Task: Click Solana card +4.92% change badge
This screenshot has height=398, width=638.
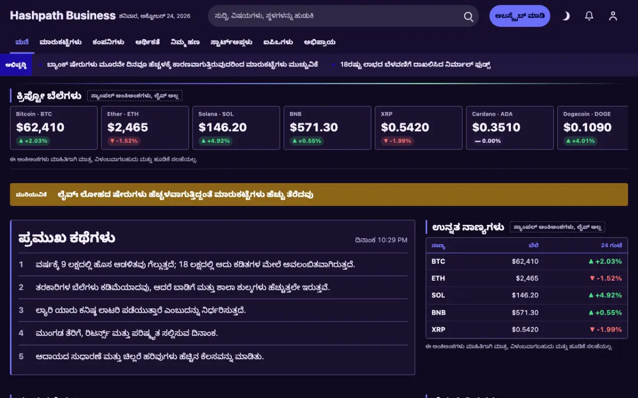Action: pyautogui.click(x=215, y=141)
